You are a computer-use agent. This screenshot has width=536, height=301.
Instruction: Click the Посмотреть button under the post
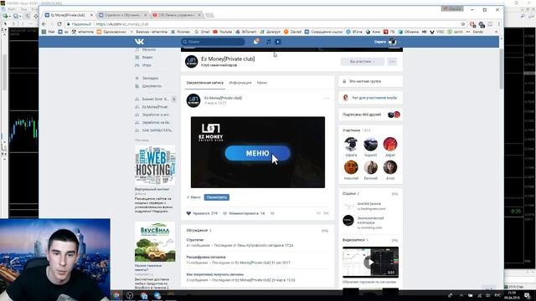point(217,197)
